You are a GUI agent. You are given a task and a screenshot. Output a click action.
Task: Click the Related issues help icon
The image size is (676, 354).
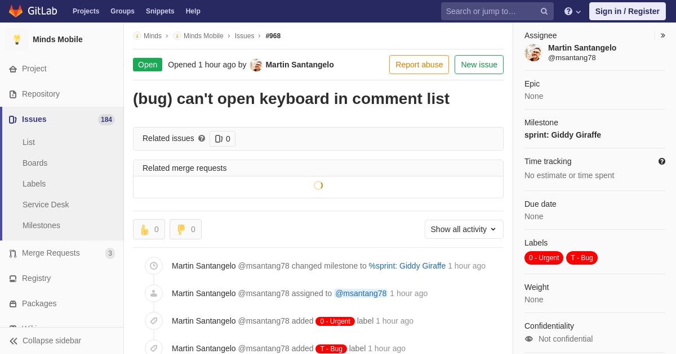pyautogui.click(x=202, y=138)
